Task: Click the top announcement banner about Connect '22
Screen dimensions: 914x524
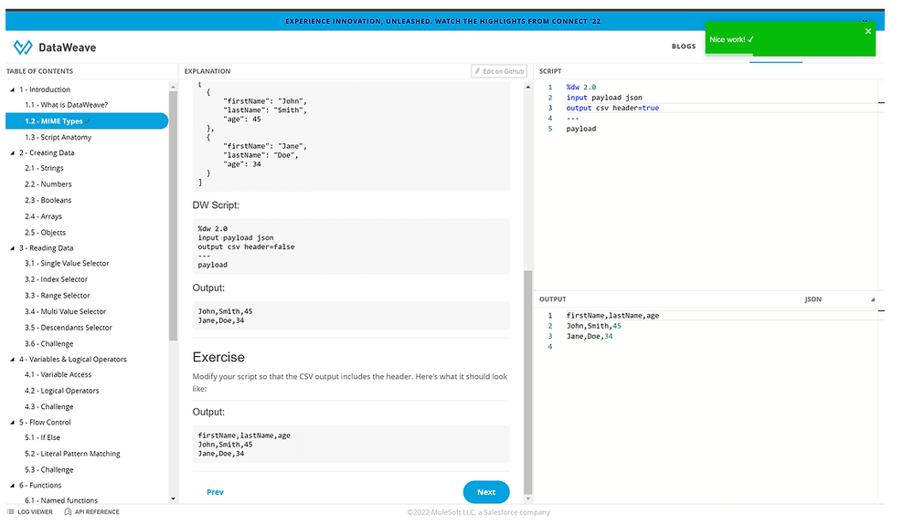Action: 442,21
